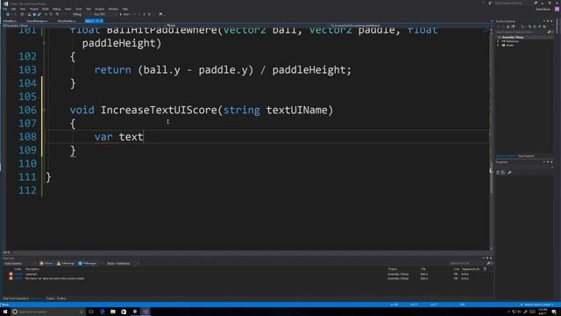Select the 'var does not exist' error row

coord(247,278)
